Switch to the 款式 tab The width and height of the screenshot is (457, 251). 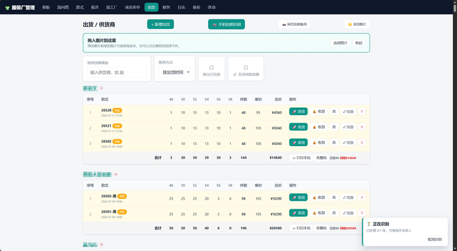[80, 7]
